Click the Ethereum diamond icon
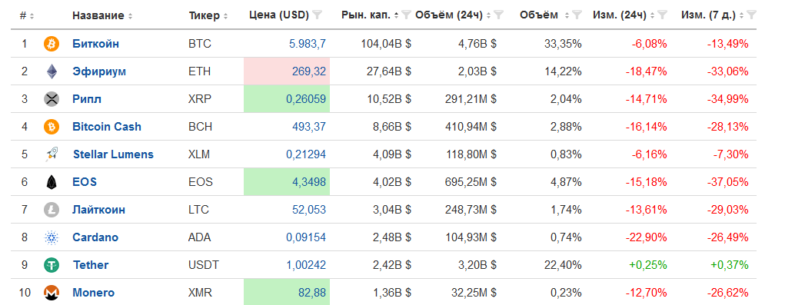The width and height of the screenshot is (795, 305). [x=52, y=71]
